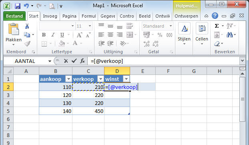This screenshot has height=145, width=249.
Task: Switch to the Pagina-indeling tab
Action: pos(69,16)
